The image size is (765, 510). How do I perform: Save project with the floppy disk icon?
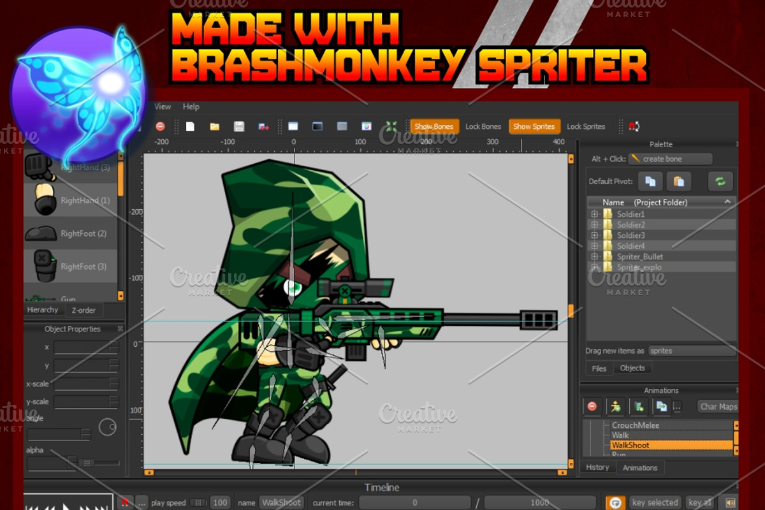coord(239,126)
